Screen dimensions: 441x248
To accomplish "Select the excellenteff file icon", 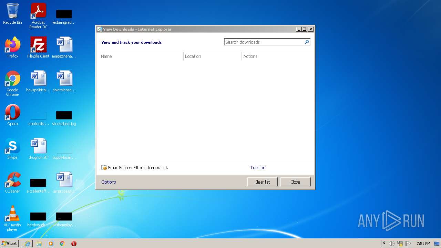I will pos(38,185).
